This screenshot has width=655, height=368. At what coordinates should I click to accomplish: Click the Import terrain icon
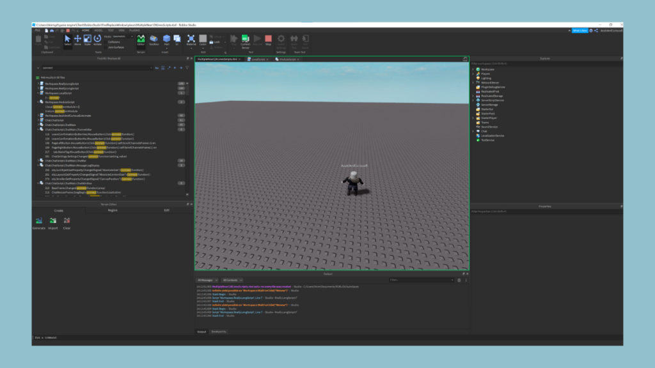pyautogui.click(x=52, y=221)
